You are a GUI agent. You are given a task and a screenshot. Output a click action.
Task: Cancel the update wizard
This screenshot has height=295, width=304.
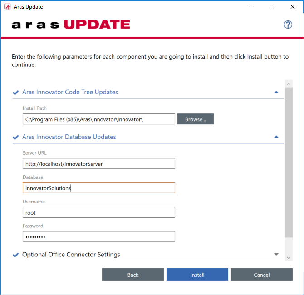[x=261, y=275]
